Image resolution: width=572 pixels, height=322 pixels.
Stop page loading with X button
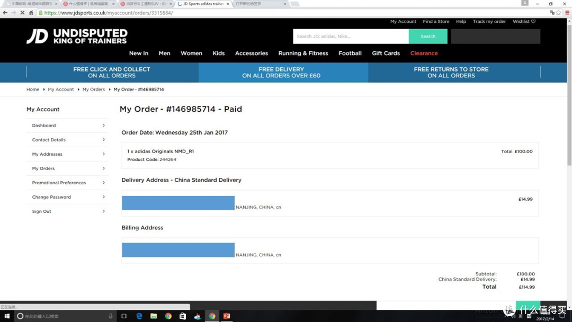point(22,13)
